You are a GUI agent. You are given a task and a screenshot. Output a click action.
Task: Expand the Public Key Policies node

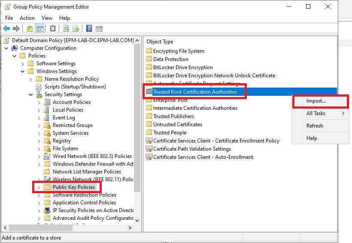point(39,187)
